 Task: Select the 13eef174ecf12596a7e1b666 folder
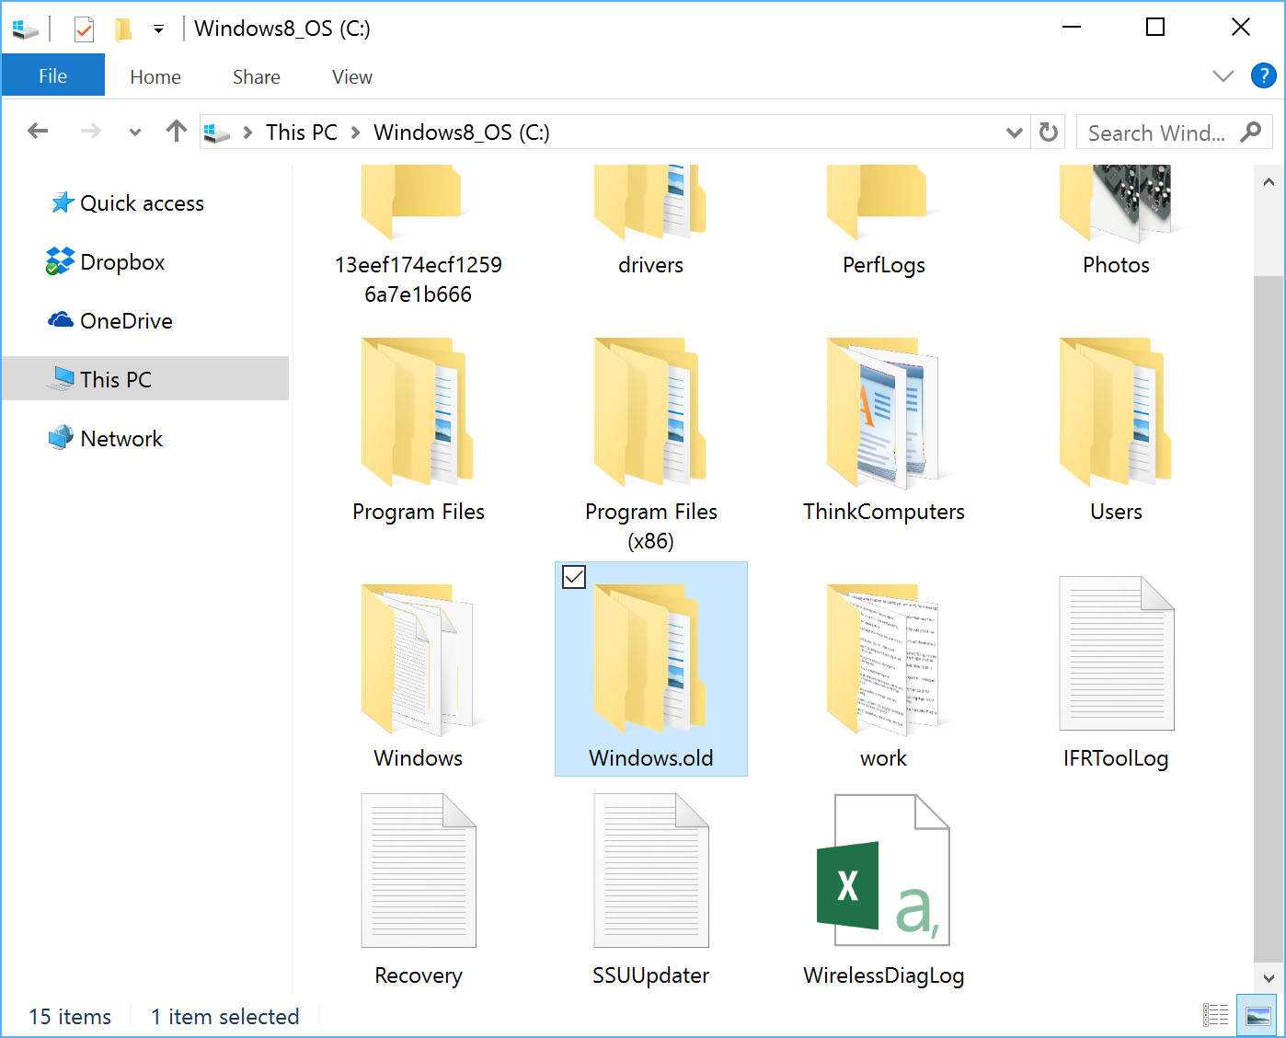(418, 236)
